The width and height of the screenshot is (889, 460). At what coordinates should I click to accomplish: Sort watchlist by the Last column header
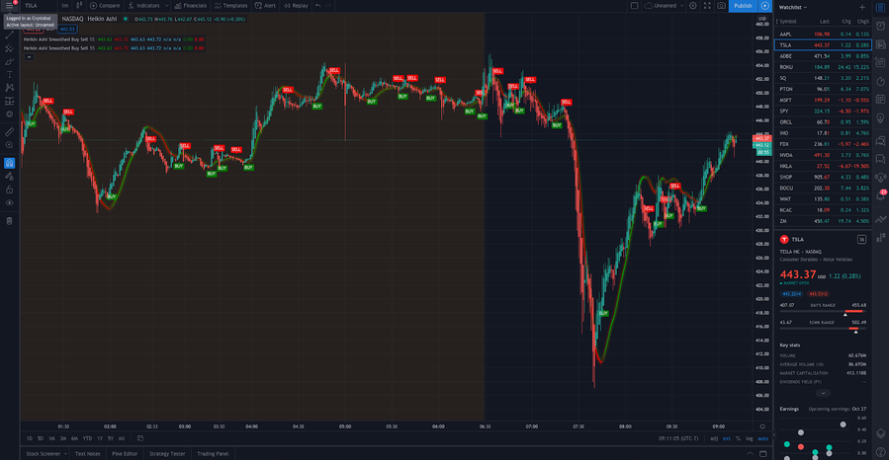(825, 22)
